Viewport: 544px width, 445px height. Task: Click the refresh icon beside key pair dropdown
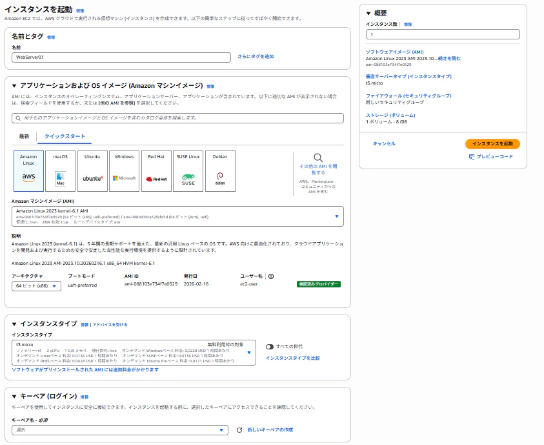239,430
